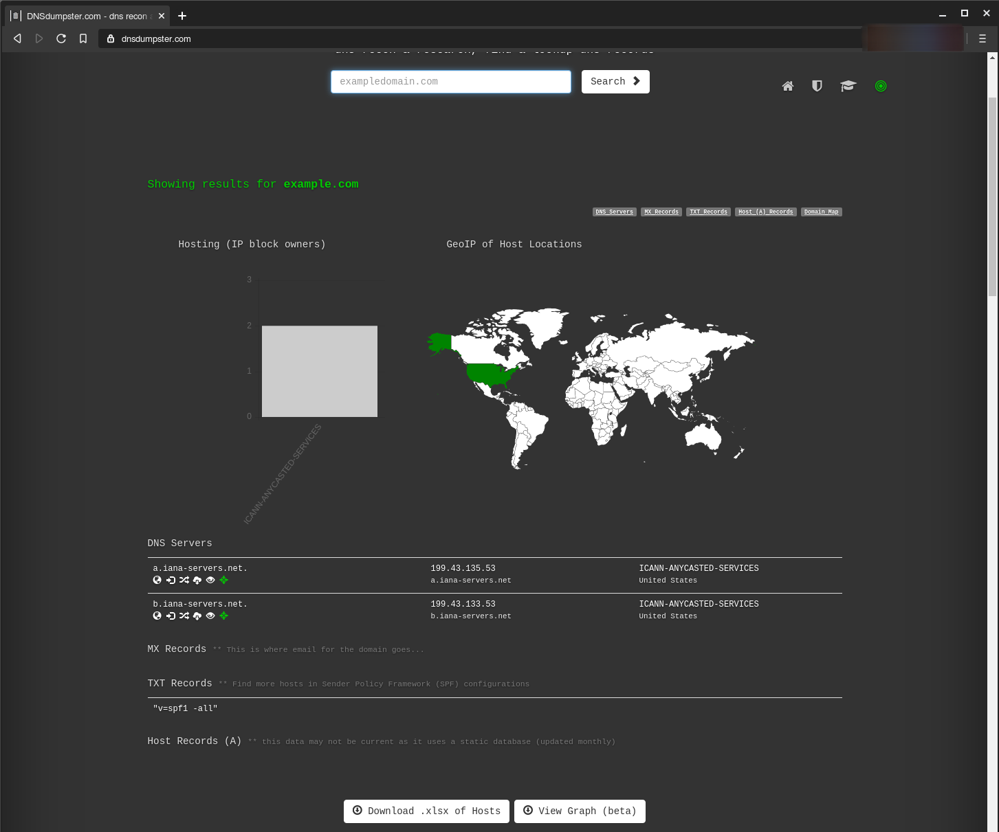Click the page vertical scrollbar thumb
Viewport: 999px width, 832px height.
pyautogui.click(x=992, y=196)
